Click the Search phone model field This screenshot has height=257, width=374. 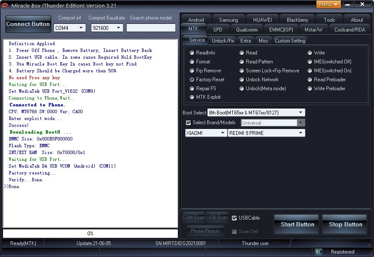[151, 28]
